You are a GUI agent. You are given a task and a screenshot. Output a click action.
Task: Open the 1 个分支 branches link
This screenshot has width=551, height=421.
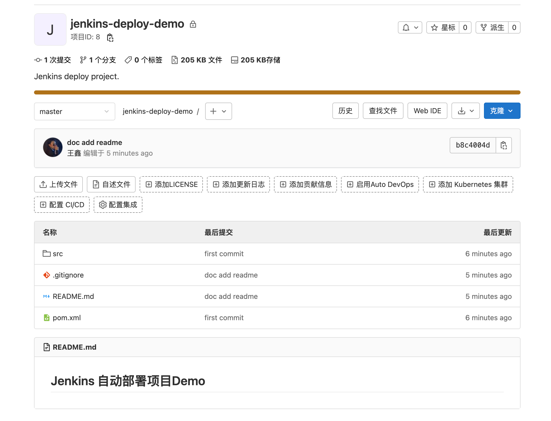[x=98, y=60]
